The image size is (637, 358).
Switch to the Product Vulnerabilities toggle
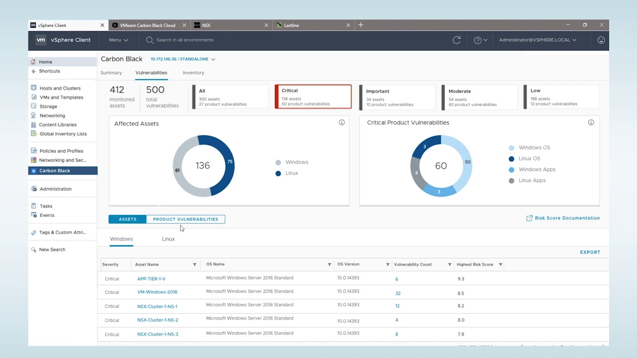(x=186, y=219)
